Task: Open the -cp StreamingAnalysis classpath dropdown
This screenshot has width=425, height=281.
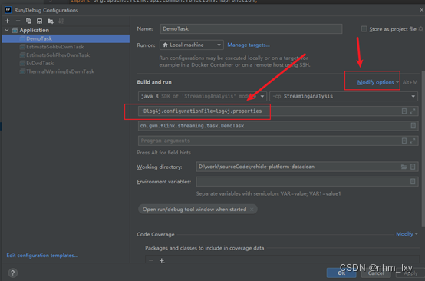Action: (344, 96)
